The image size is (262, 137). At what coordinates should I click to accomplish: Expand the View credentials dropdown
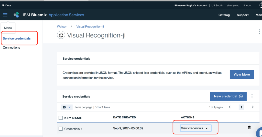click(x=196, y=128)
